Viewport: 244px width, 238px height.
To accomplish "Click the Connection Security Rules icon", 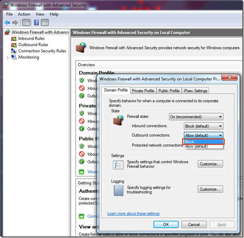I will coord(14,51).
